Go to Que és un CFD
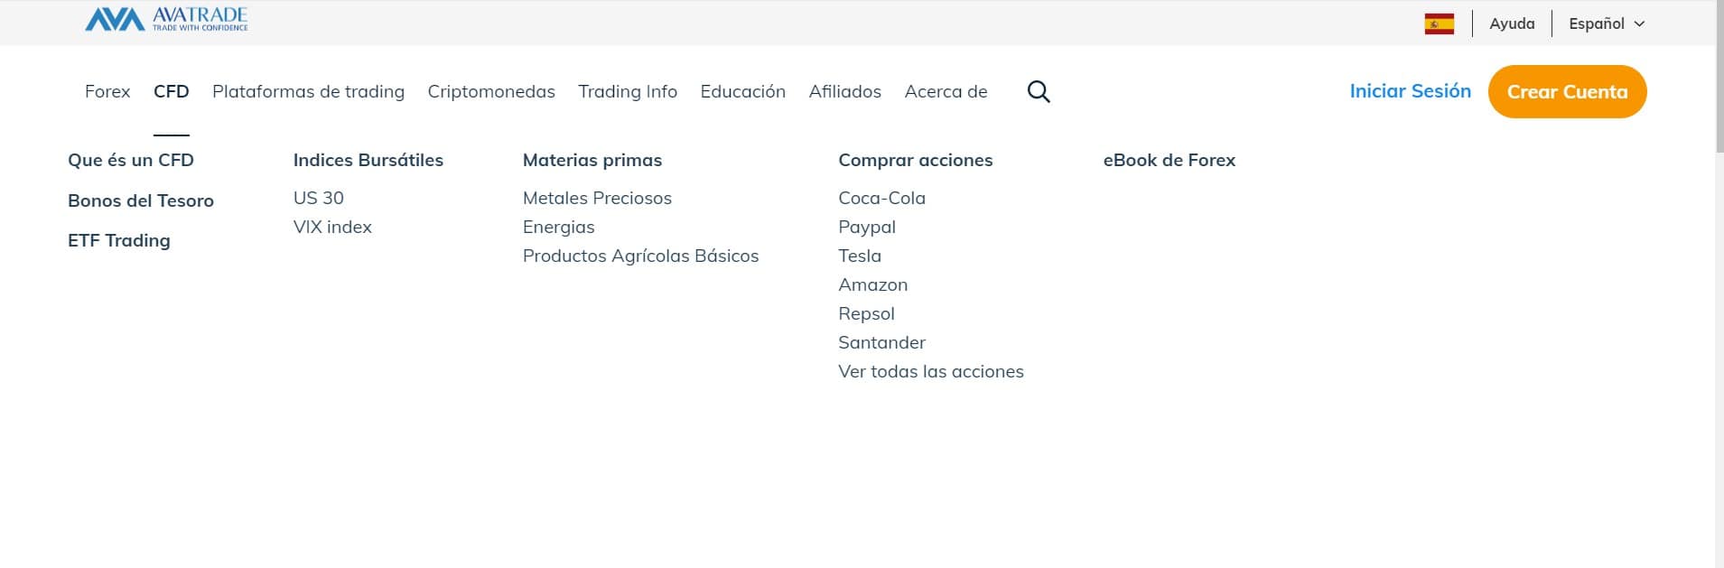This screenshot has height=568, width=1724. coord(131,160)
